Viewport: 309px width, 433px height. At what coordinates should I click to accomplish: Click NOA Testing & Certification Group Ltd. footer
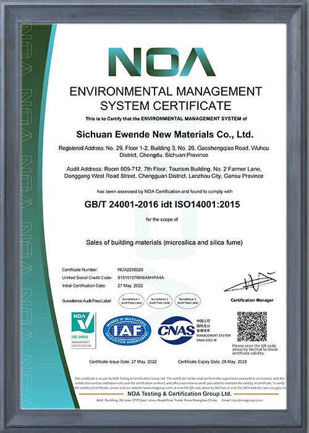(x=179, y=393)
